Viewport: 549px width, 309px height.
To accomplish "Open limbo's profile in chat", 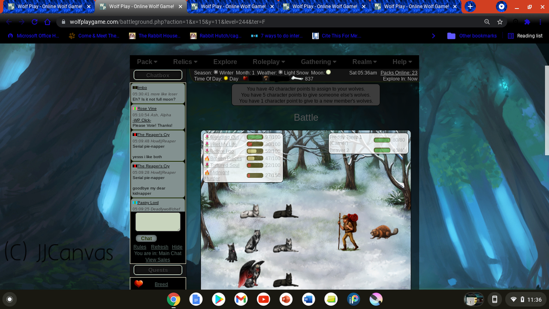I will (x=142, y=88).
